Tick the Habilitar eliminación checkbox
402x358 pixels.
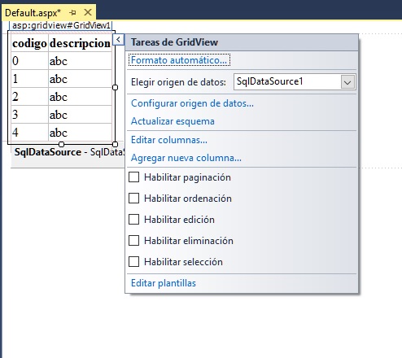click(133, 241)
